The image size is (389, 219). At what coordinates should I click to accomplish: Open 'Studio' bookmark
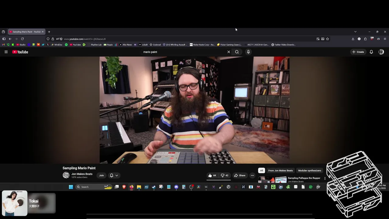click(21, 45)
